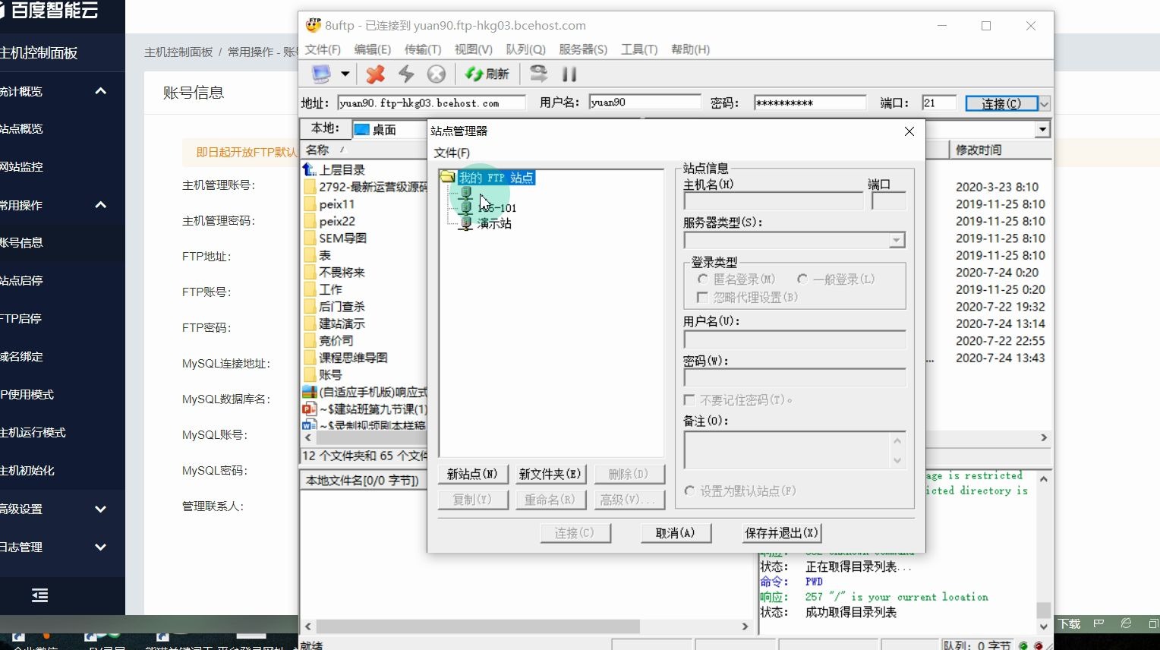Click the lightning quick-reconnect toolbar icon
Viewport: 1160px width, 650px height.
pyautogui.click(x=405, y=74)
